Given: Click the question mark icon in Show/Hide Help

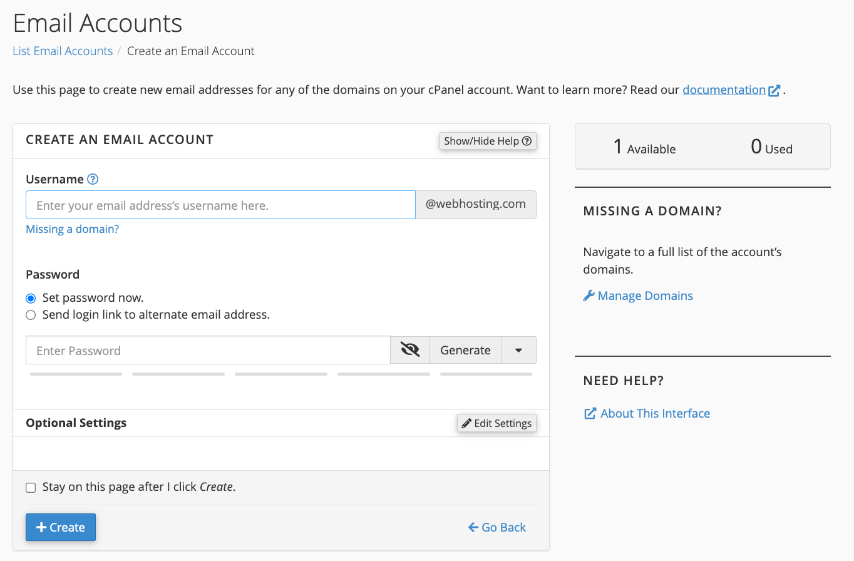Looking at the screenshot, I should pos(527,141).
